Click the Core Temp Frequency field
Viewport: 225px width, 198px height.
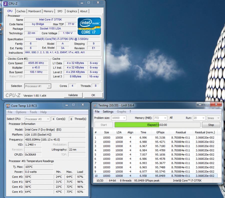55,139
